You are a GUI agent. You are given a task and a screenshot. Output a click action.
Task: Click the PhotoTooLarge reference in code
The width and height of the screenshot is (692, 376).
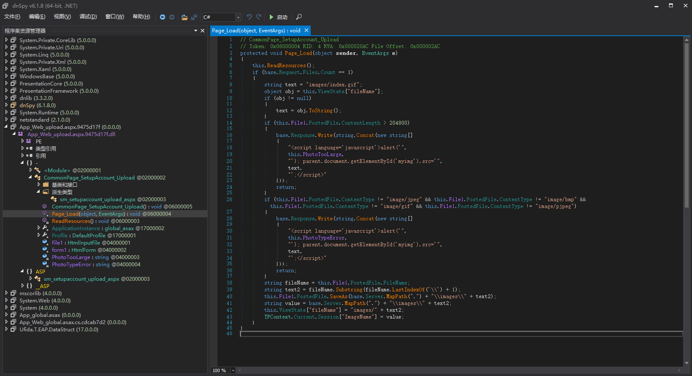[322, 154]
